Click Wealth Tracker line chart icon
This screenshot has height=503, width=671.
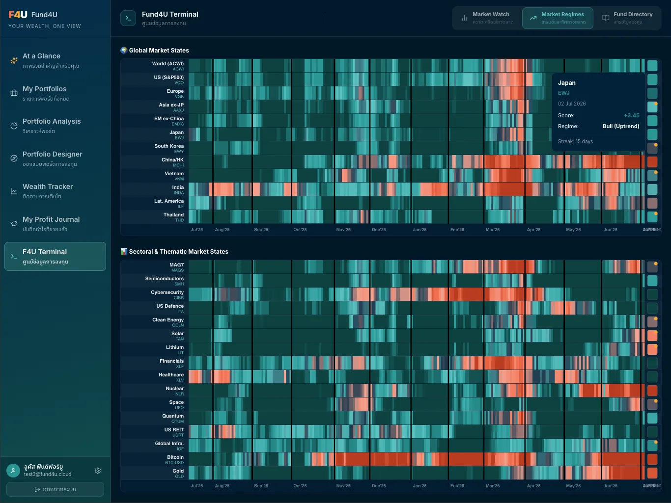click(14, 191)
